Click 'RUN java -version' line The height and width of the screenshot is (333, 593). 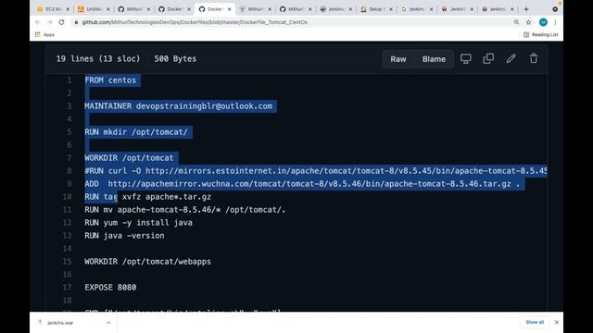point(124,236)
